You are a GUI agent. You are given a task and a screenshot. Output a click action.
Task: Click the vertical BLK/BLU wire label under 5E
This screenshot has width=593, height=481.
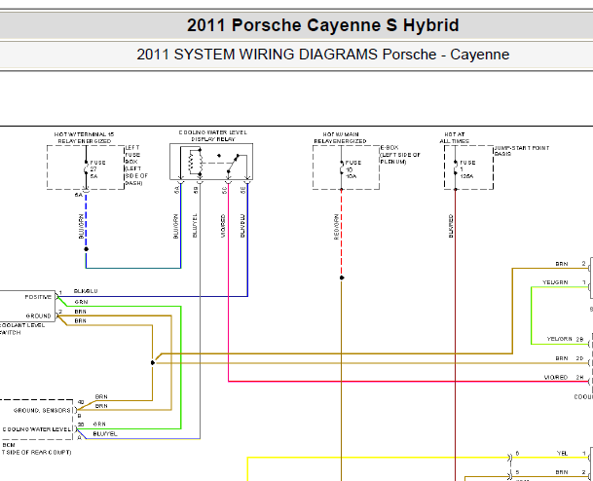[x=242, y=226]
